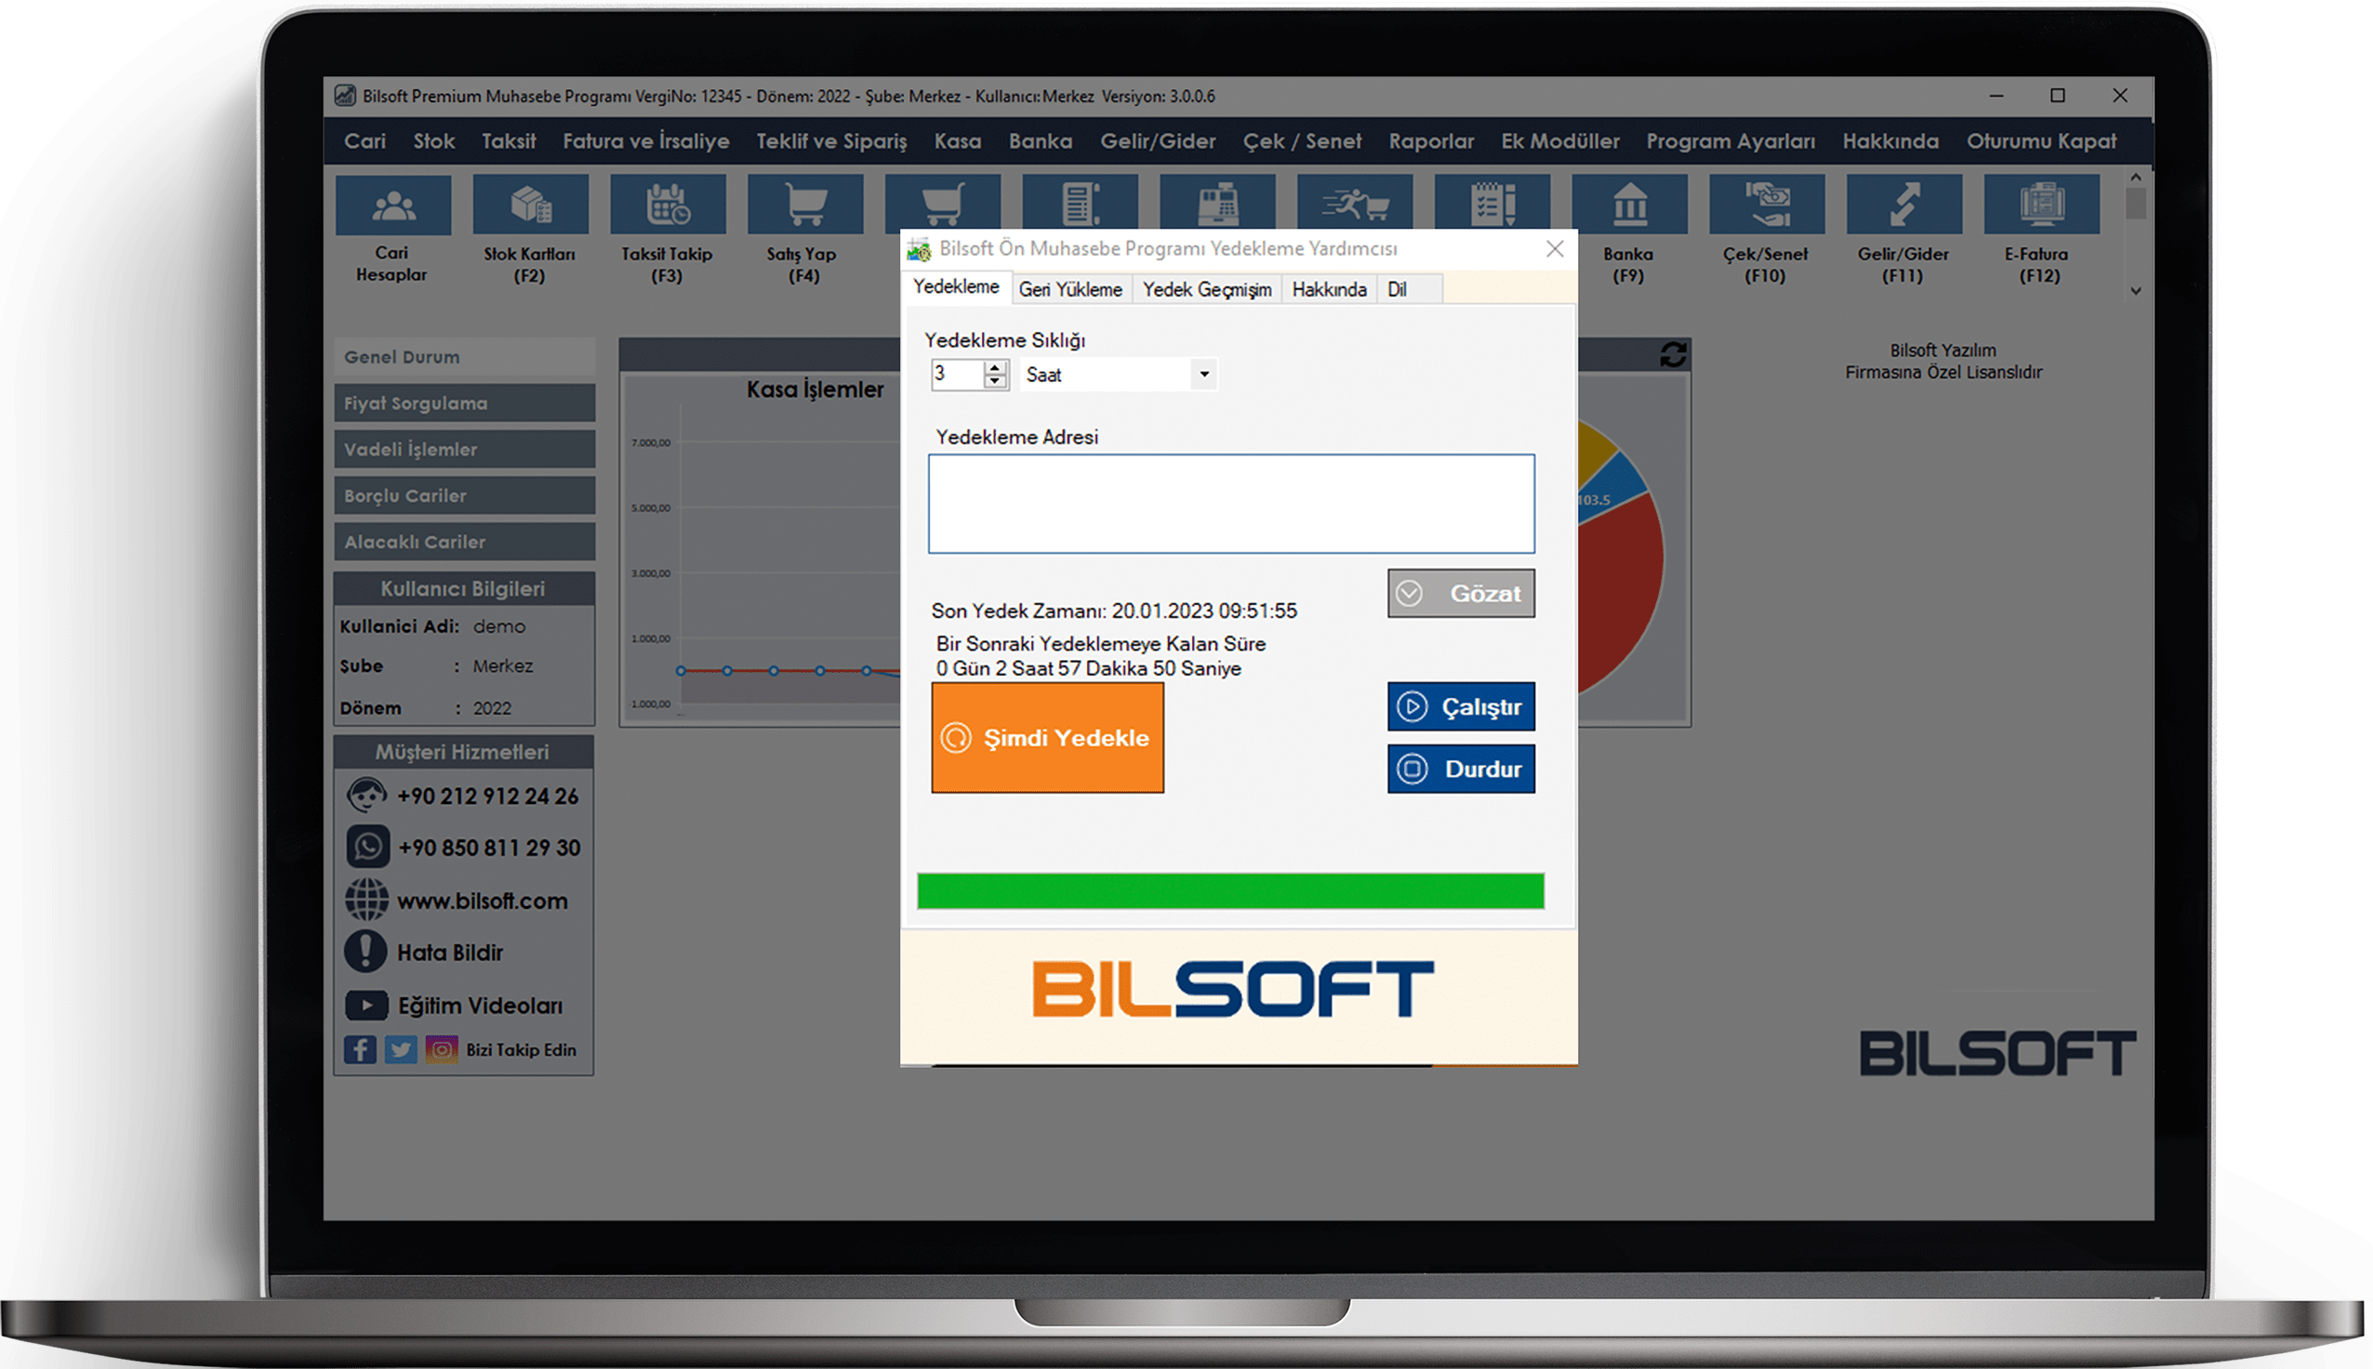Image resolution: width=2373 pixels, height=1369 pixels.
Task: Click the Hata Bildir exclamation icon
Action: coord(365,952)
